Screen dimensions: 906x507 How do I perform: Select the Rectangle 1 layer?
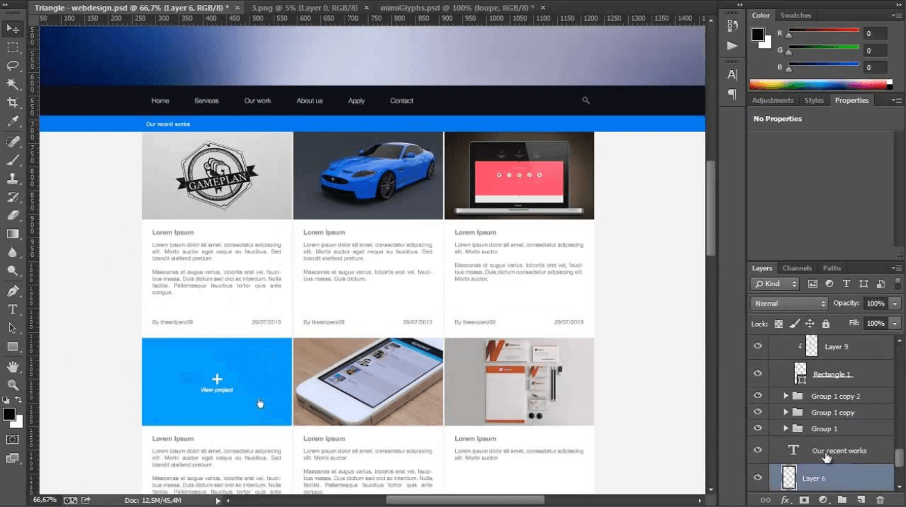pyautogui.click(x=832, y=374)
